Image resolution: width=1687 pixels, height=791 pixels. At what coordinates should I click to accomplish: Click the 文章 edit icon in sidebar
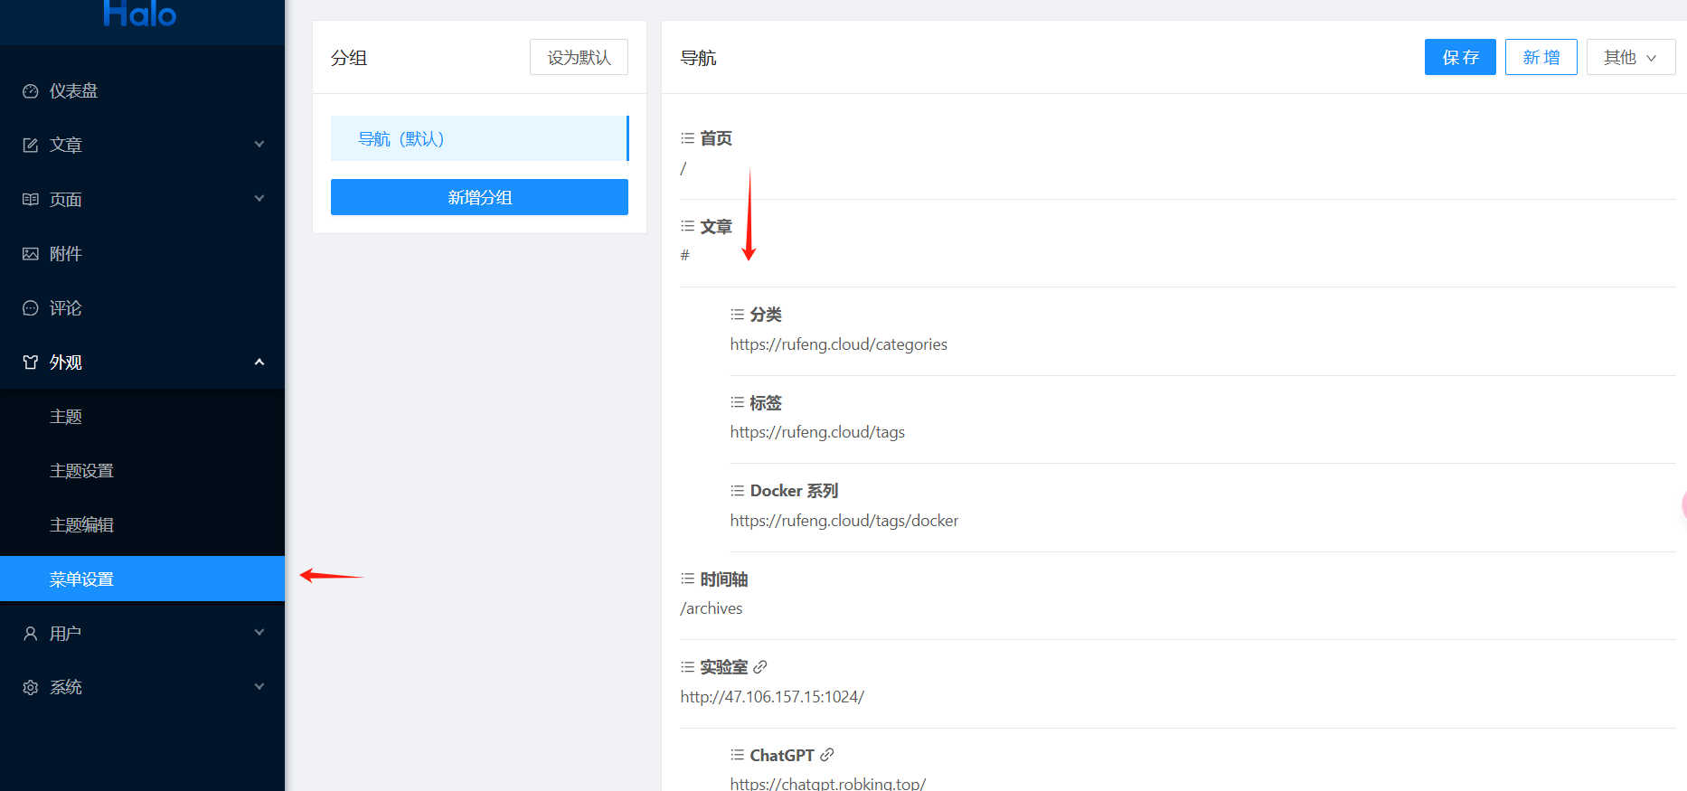pyautogui.click(x=31, y=146)
